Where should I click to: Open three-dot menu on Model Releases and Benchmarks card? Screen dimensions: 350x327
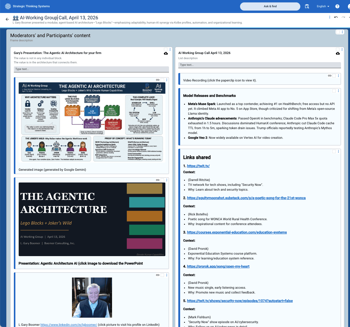[x=339, y=91]
